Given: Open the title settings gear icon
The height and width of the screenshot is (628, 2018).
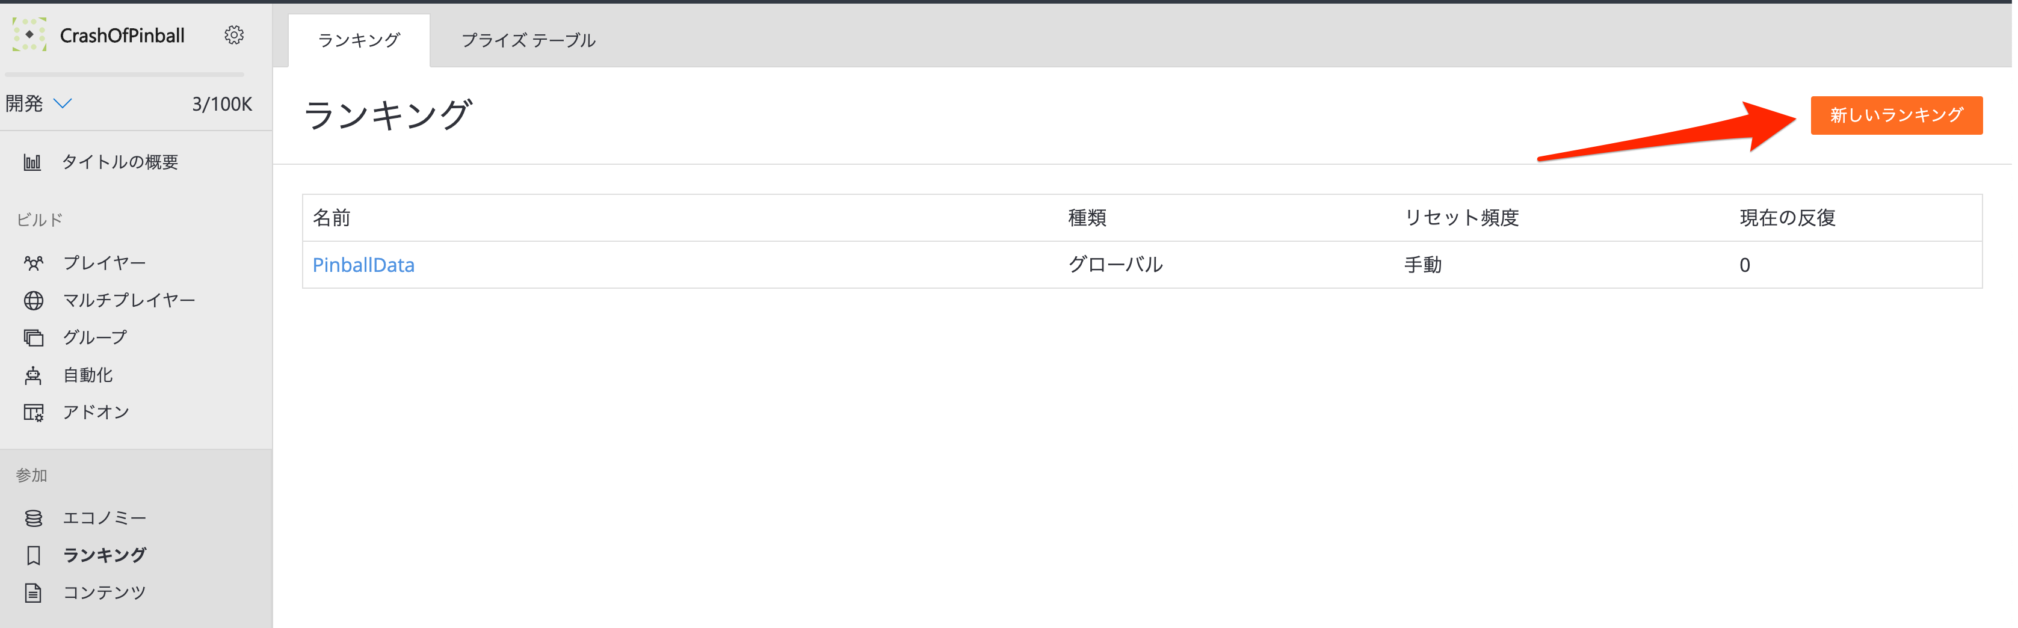Looking at the screenshot, I should tap(234, 35).
